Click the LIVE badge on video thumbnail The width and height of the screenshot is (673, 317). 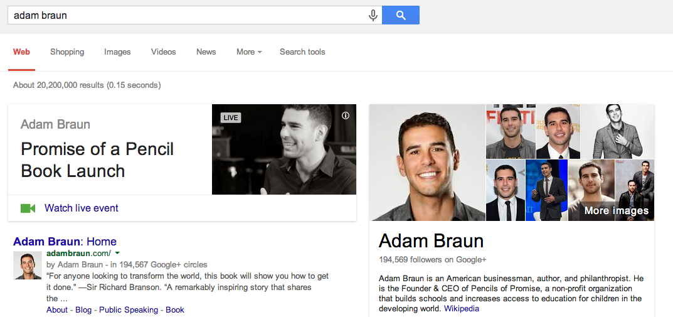tap(231, 117)
